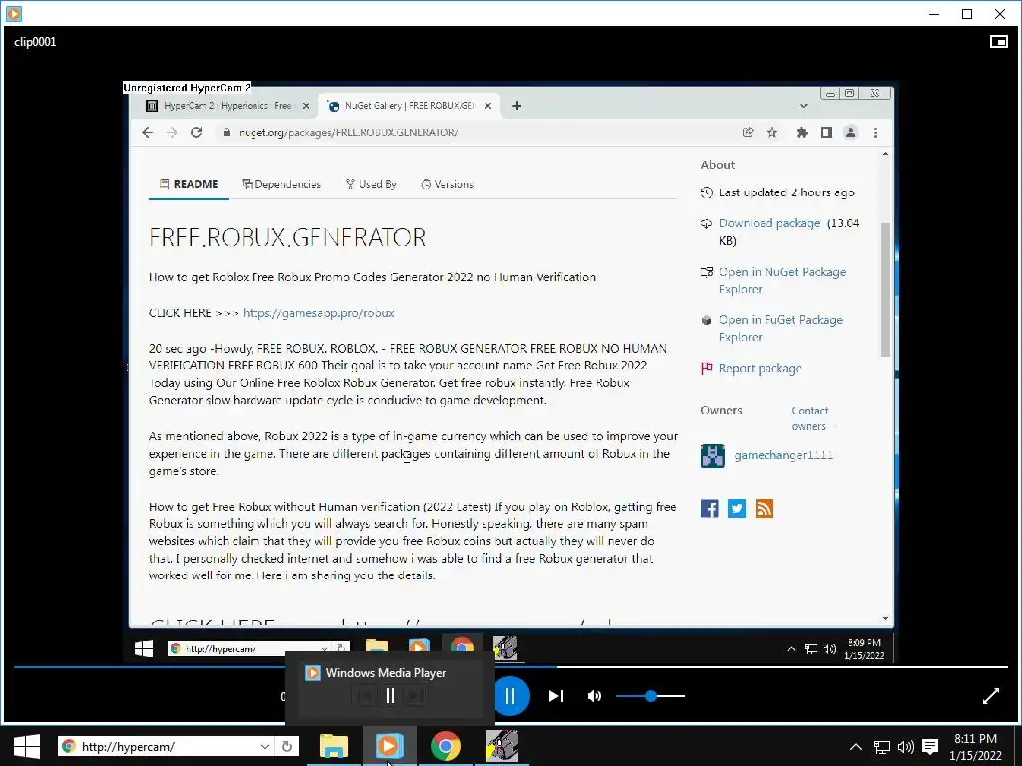This screenshot has height=766, width=1022.
Task: Expand the desktop taskbar address dropdown arrow
Action: pos(264,746)
